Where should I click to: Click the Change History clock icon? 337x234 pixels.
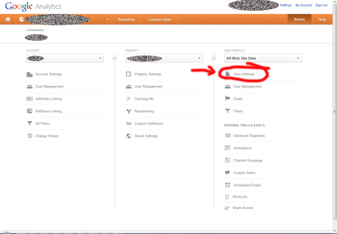[30, 136]
